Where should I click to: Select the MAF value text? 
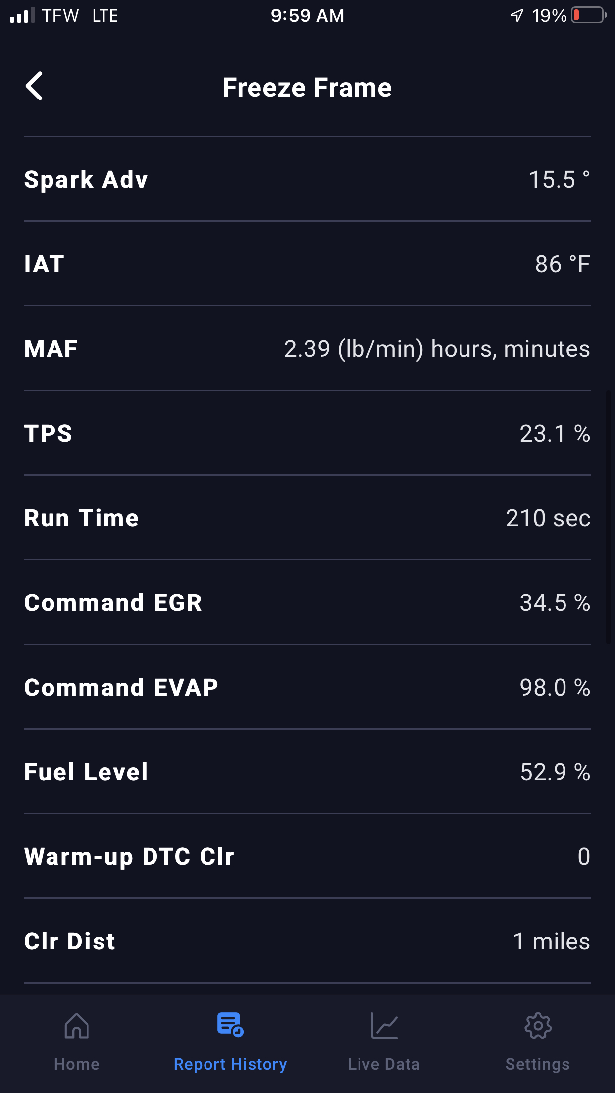437,349
